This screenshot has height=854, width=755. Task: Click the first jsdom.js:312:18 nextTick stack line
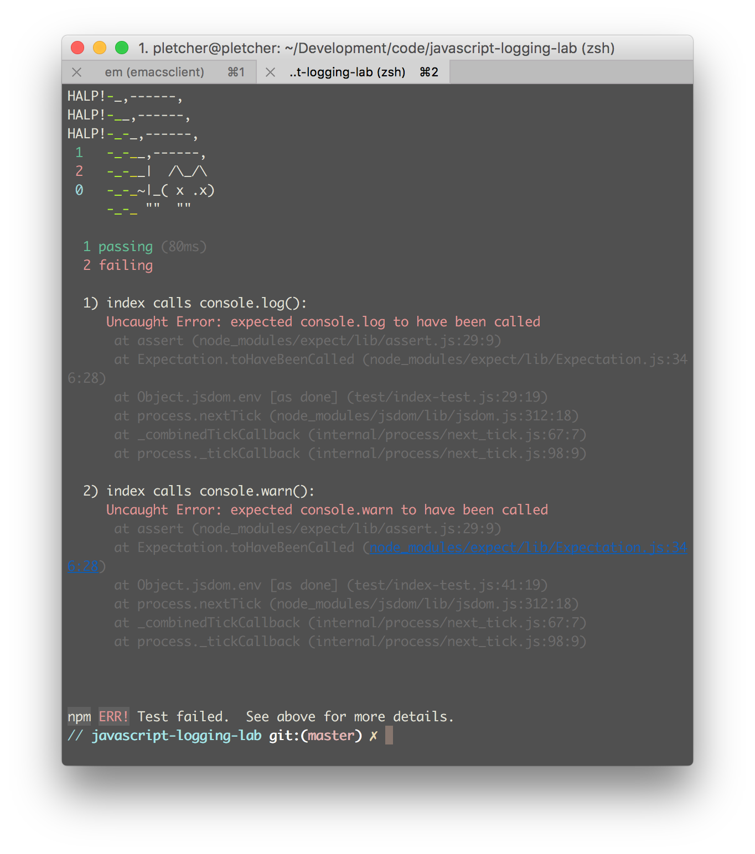click(347, 416)
